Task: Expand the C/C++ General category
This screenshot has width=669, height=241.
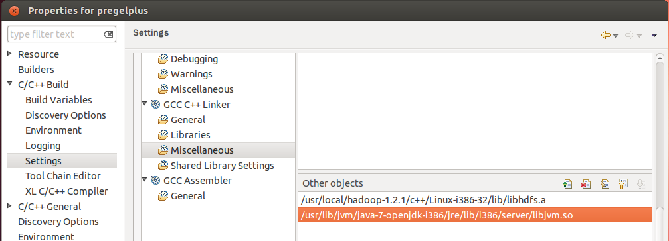Action: coord(10,206)
